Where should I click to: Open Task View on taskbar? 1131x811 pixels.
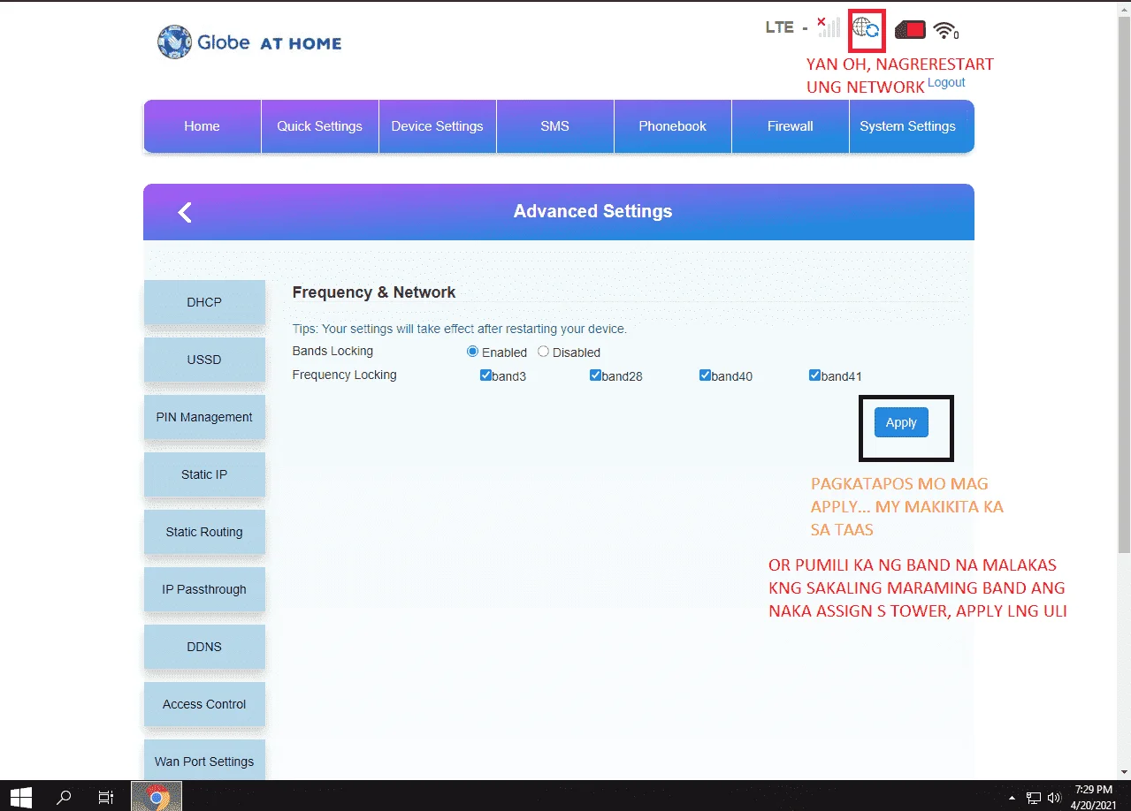pyautogui.click(x=106, y=796)
